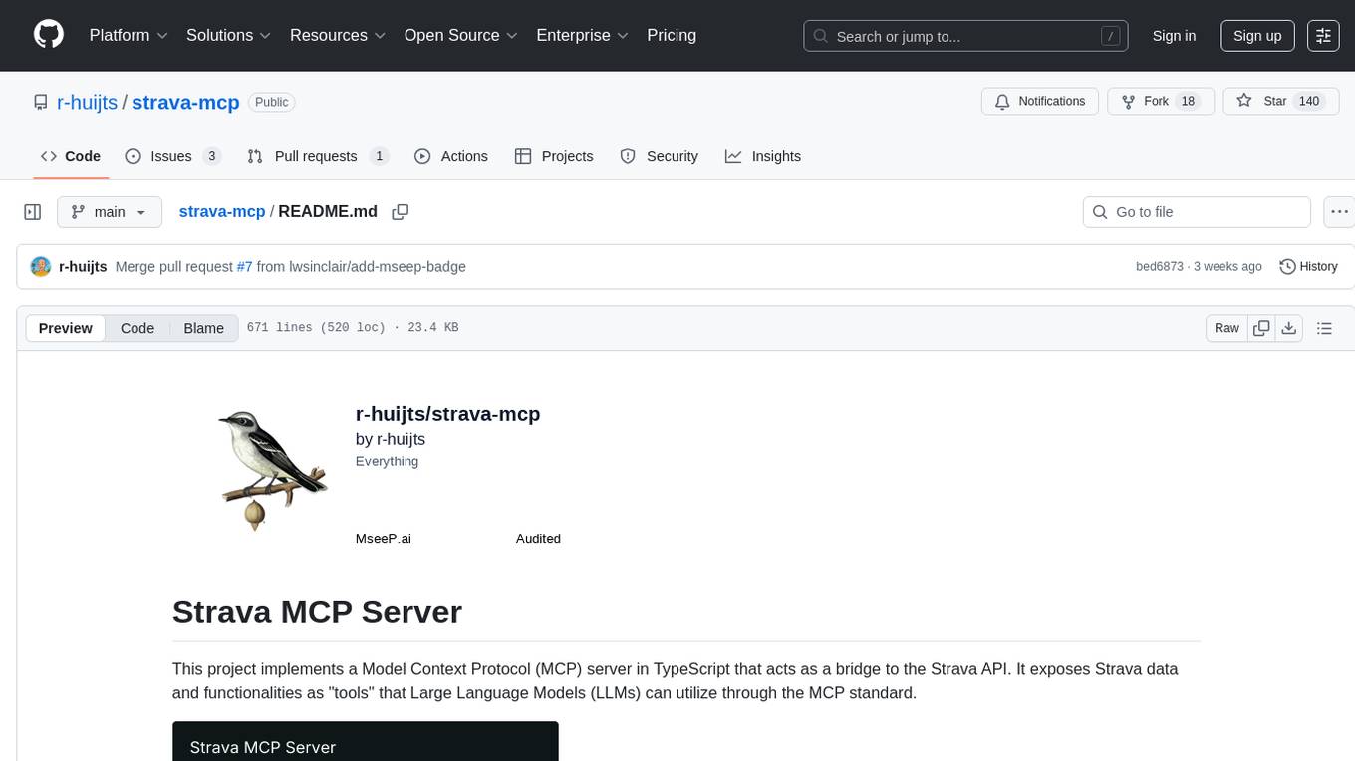Open commit author r-huijts avatar
The width and height of the screenshot is (1355, 761).
point(41,266)
